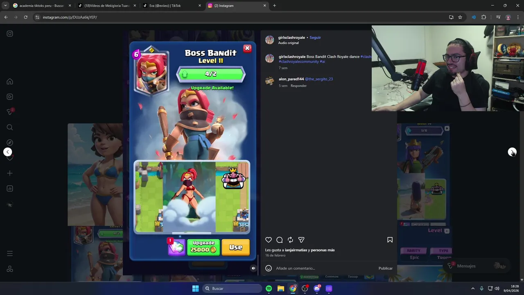524x295 pixels.
Task: Open the Chrome profile avatar
Action: coord(508,17)
